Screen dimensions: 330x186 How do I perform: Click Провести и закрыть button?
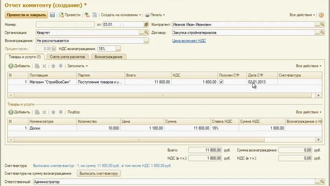[26, 15]
